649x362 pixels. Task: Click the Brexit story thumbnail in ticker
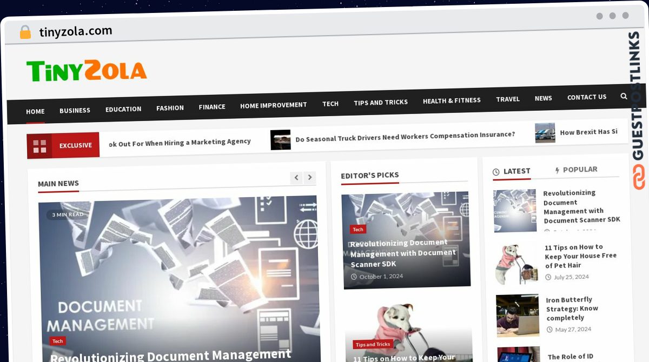pos(545,133)
